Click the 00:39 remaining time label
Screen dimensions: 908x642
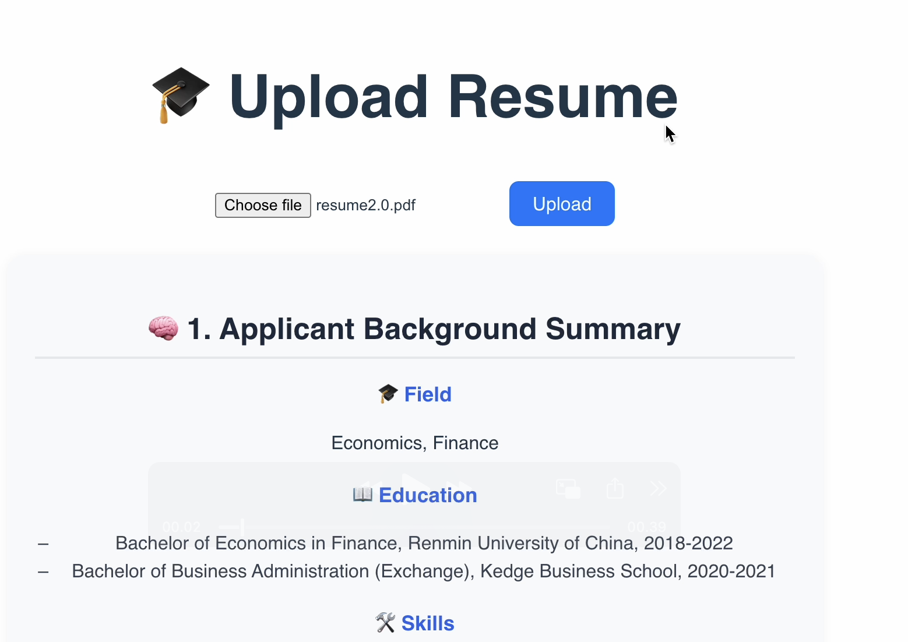pyautogui.click(x=646, y=527)
